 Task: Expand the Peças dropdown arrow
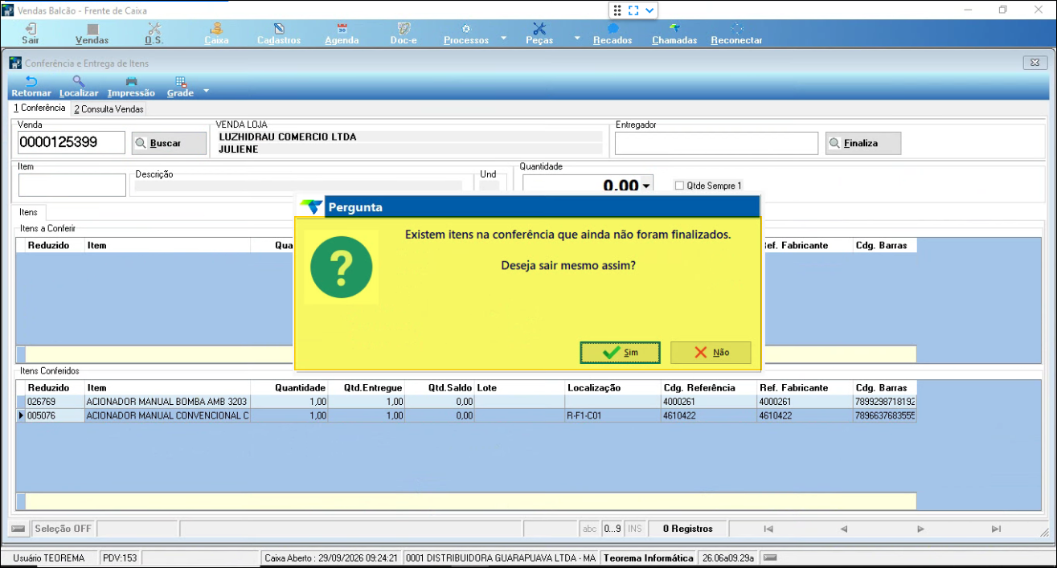pyautogui.click(x=576, y=38)
